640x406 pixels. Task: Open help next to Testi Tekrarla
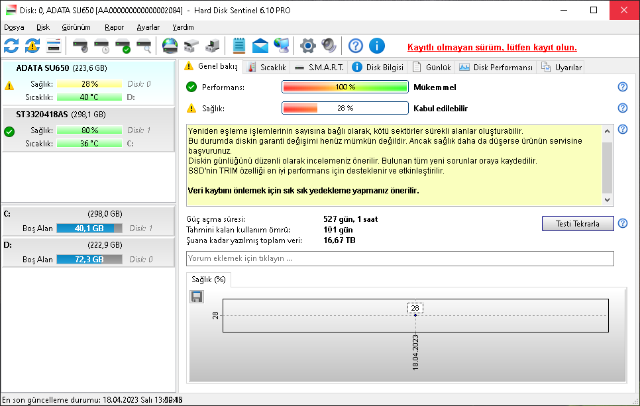coord(623,223)
